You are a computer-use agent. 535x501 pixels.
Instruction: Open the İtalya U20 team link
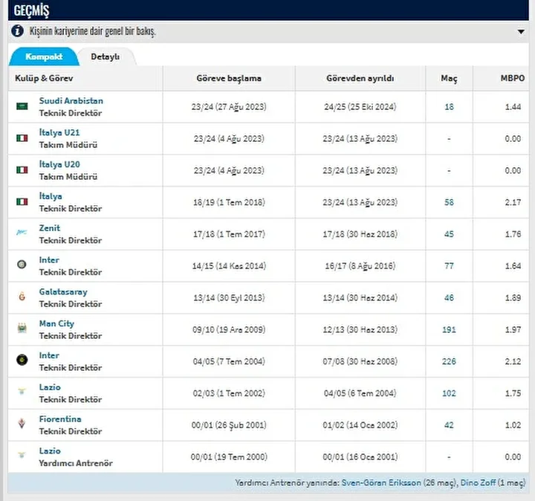[x=59, y=164]
